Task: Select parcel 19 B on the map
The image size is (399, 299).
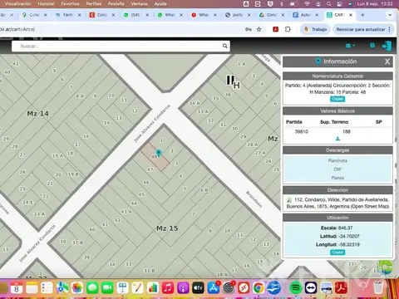Action: tap(73, 174)
